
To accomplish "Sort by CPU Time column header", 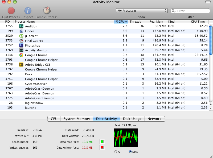I will pyautogui.click(x=199, y=22).
